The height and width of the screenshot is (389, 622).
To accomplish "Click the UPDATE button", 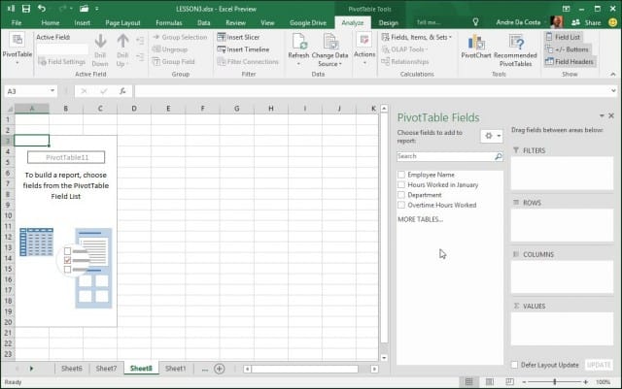I will click(599, 365).
